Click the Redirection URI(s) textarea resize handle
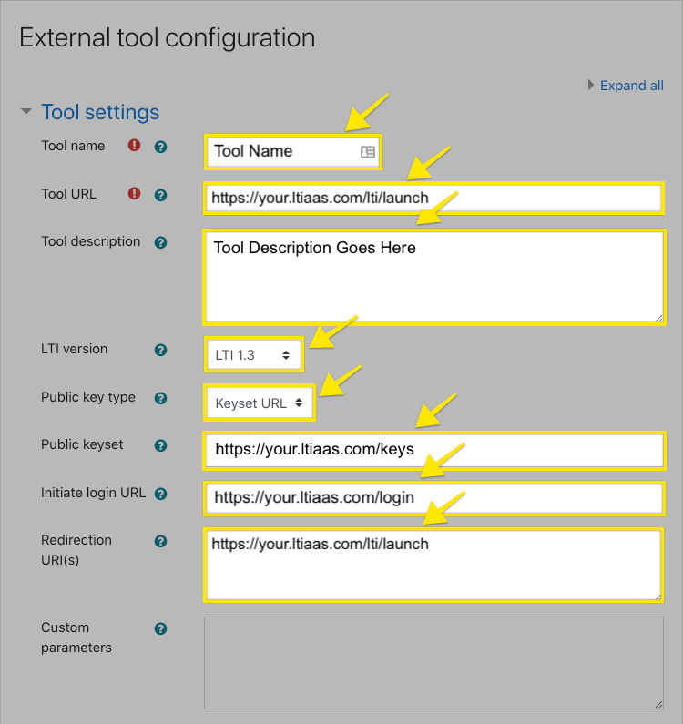This screenshot has height=724, width=683. (x=658, y=597)
